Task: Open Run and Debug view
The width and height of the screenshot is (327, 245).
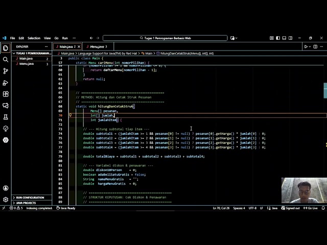Action: [x=6, y=83]
